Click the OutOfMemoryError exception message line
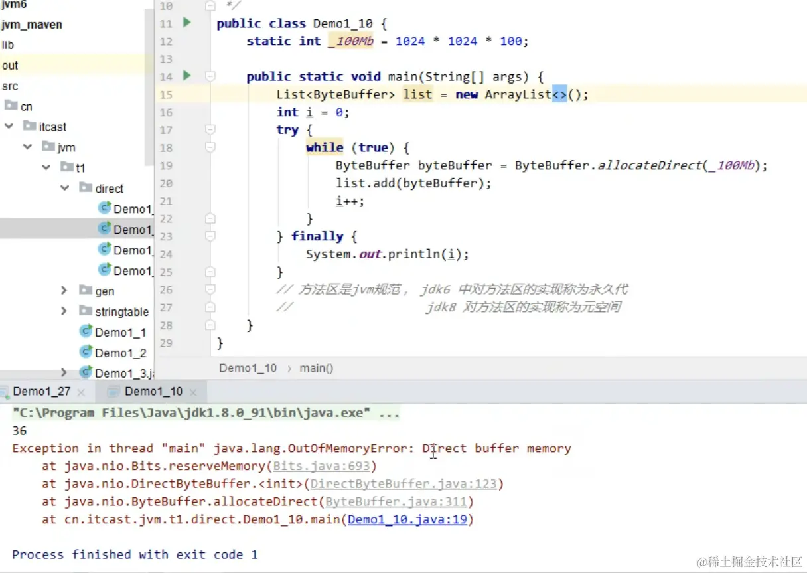 [x=291, y=448]
